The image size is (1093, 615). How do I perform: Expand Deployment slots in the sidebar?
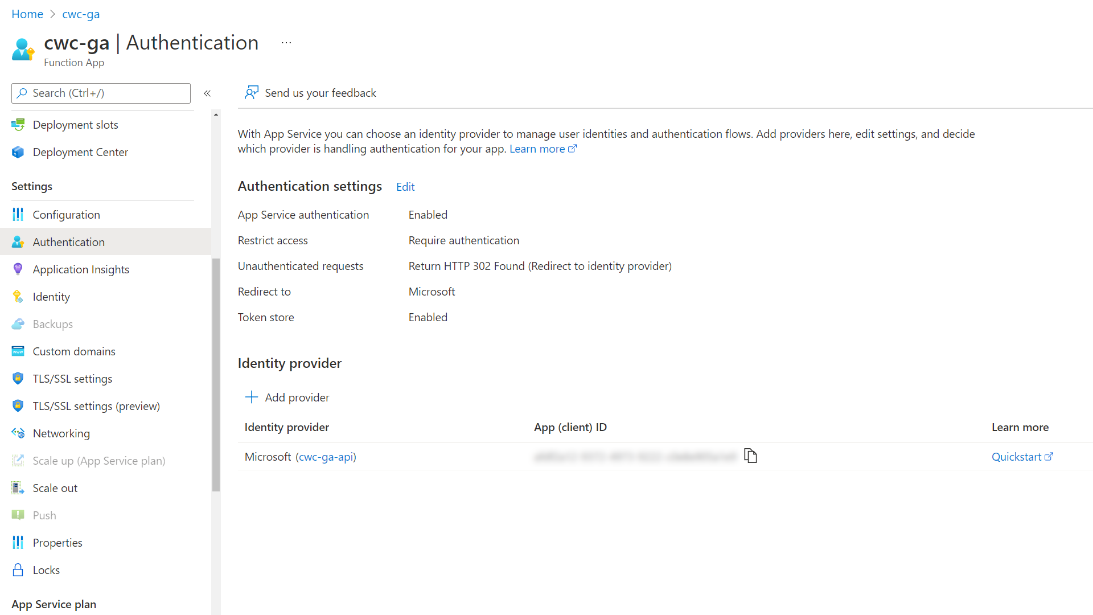coord(76,125)
